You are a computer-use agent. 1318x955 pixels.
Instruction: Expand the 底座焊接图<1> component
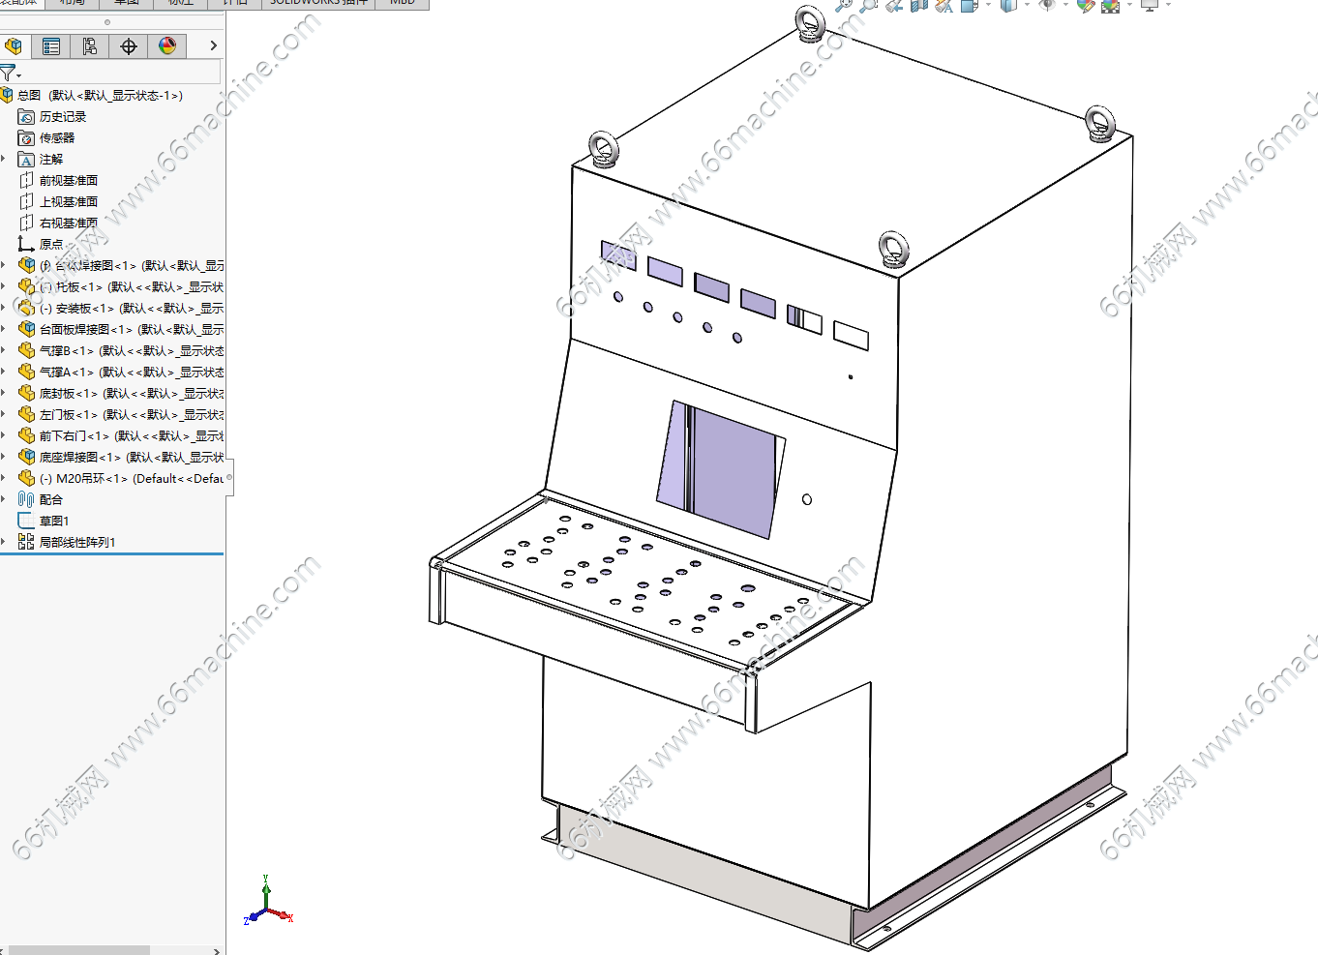tap(4, 457)
